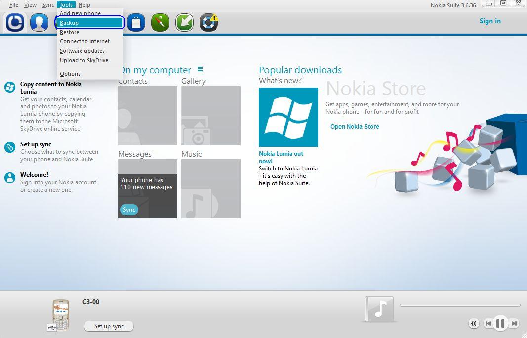Open the Help menu
527x338 pixels.
(84, 5)
